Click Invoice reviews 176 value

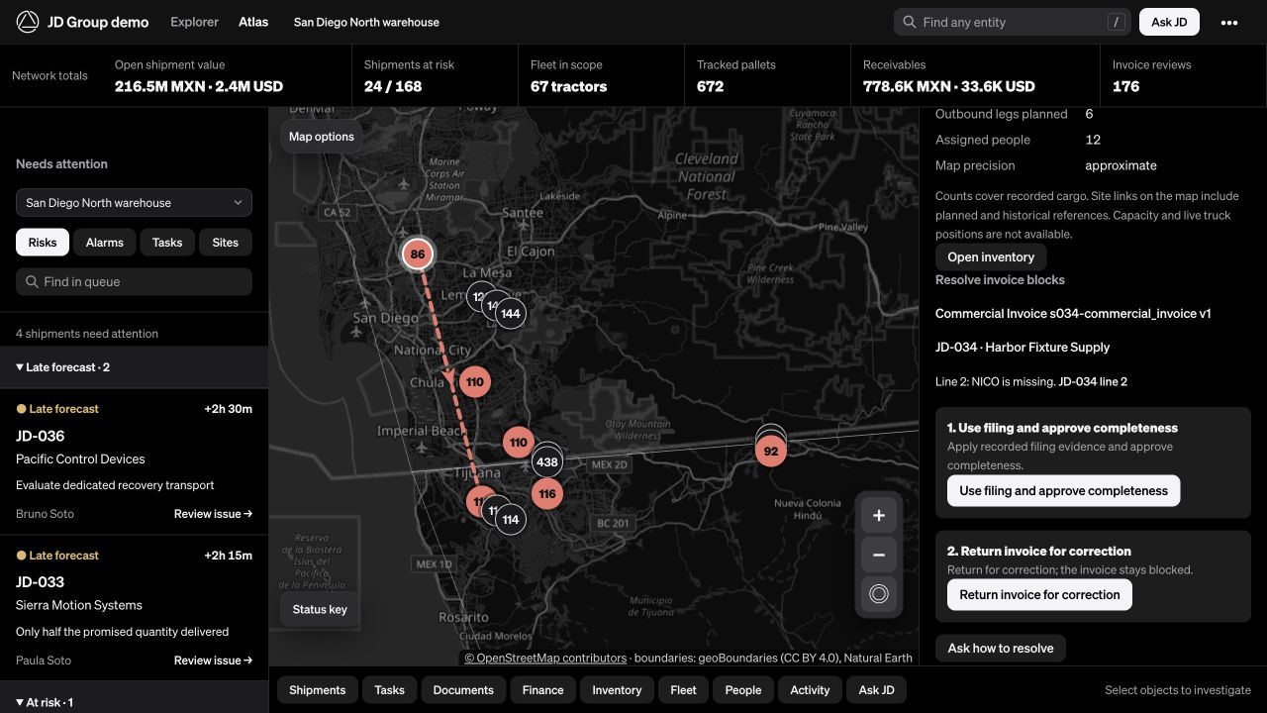(x=1126, y=86)
